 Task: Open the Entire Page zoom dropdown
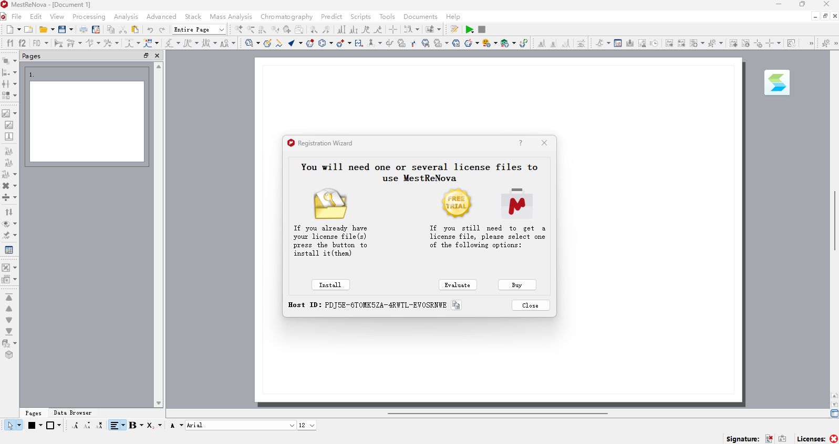coord(199,29)
